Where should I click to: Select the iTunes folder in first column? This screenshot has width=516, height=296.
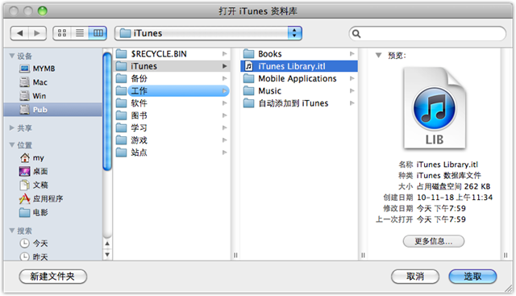(x=171, y=66)
